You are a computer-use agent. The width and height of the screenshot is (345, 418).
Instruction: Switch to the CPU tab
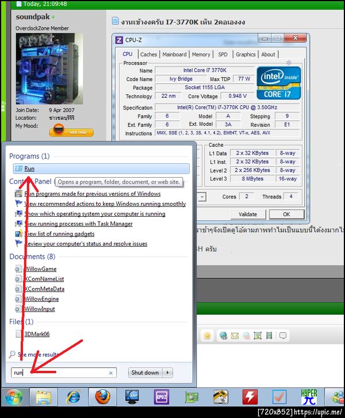[x=128, y=54]
